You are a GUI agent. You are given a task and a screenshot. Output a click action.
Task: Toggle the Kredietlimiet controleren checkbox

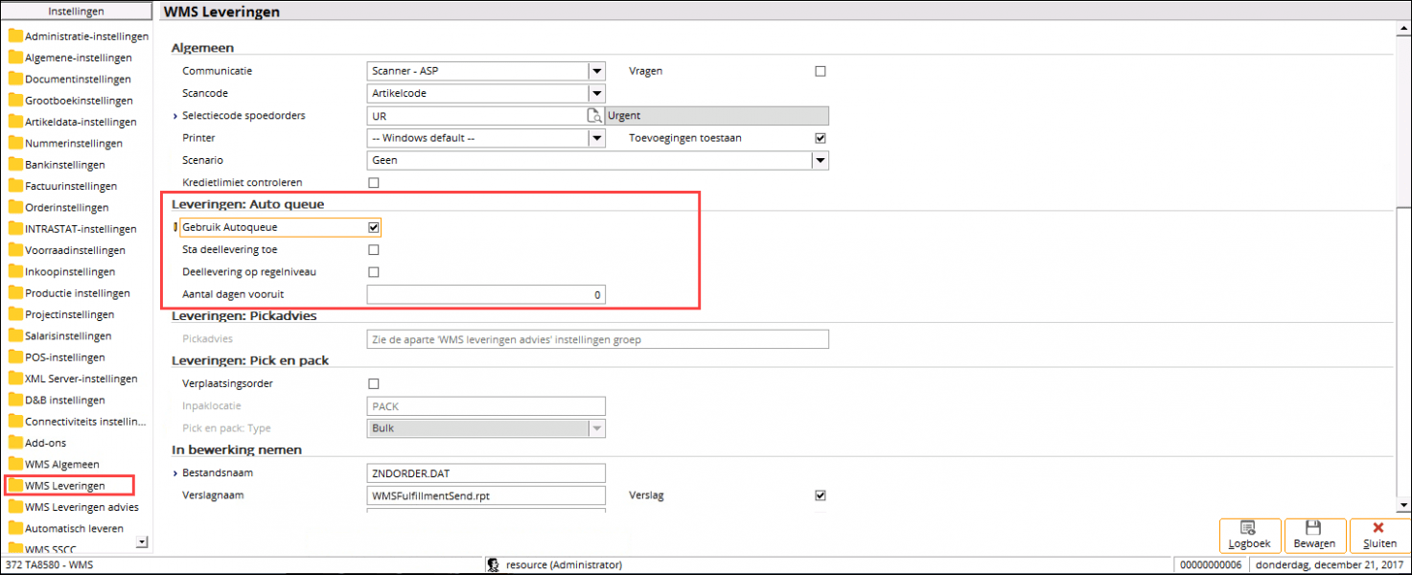click(374, 183)
